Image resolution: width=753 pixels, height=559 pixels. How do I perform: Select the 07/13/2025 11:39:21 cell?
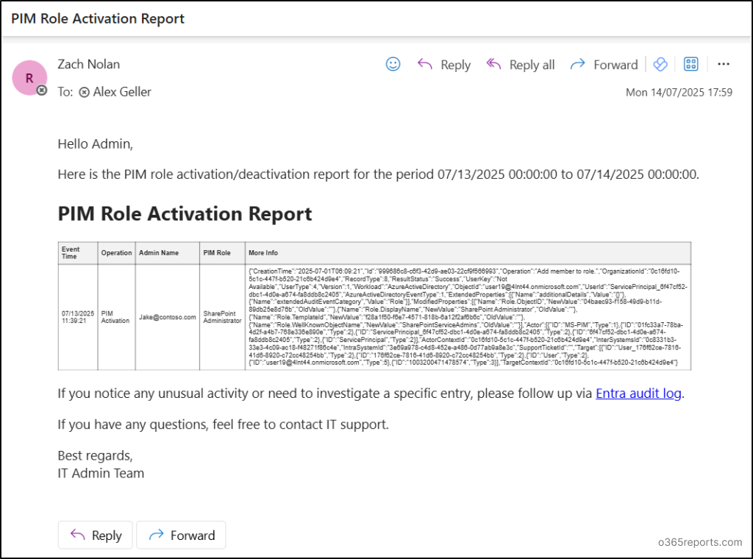(78, 317)
